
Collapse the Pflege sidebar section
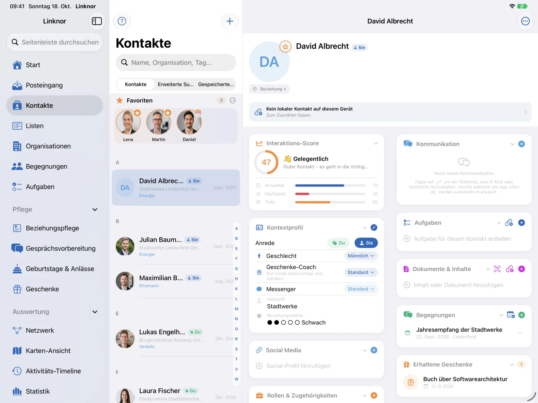[x=95, y=210]
